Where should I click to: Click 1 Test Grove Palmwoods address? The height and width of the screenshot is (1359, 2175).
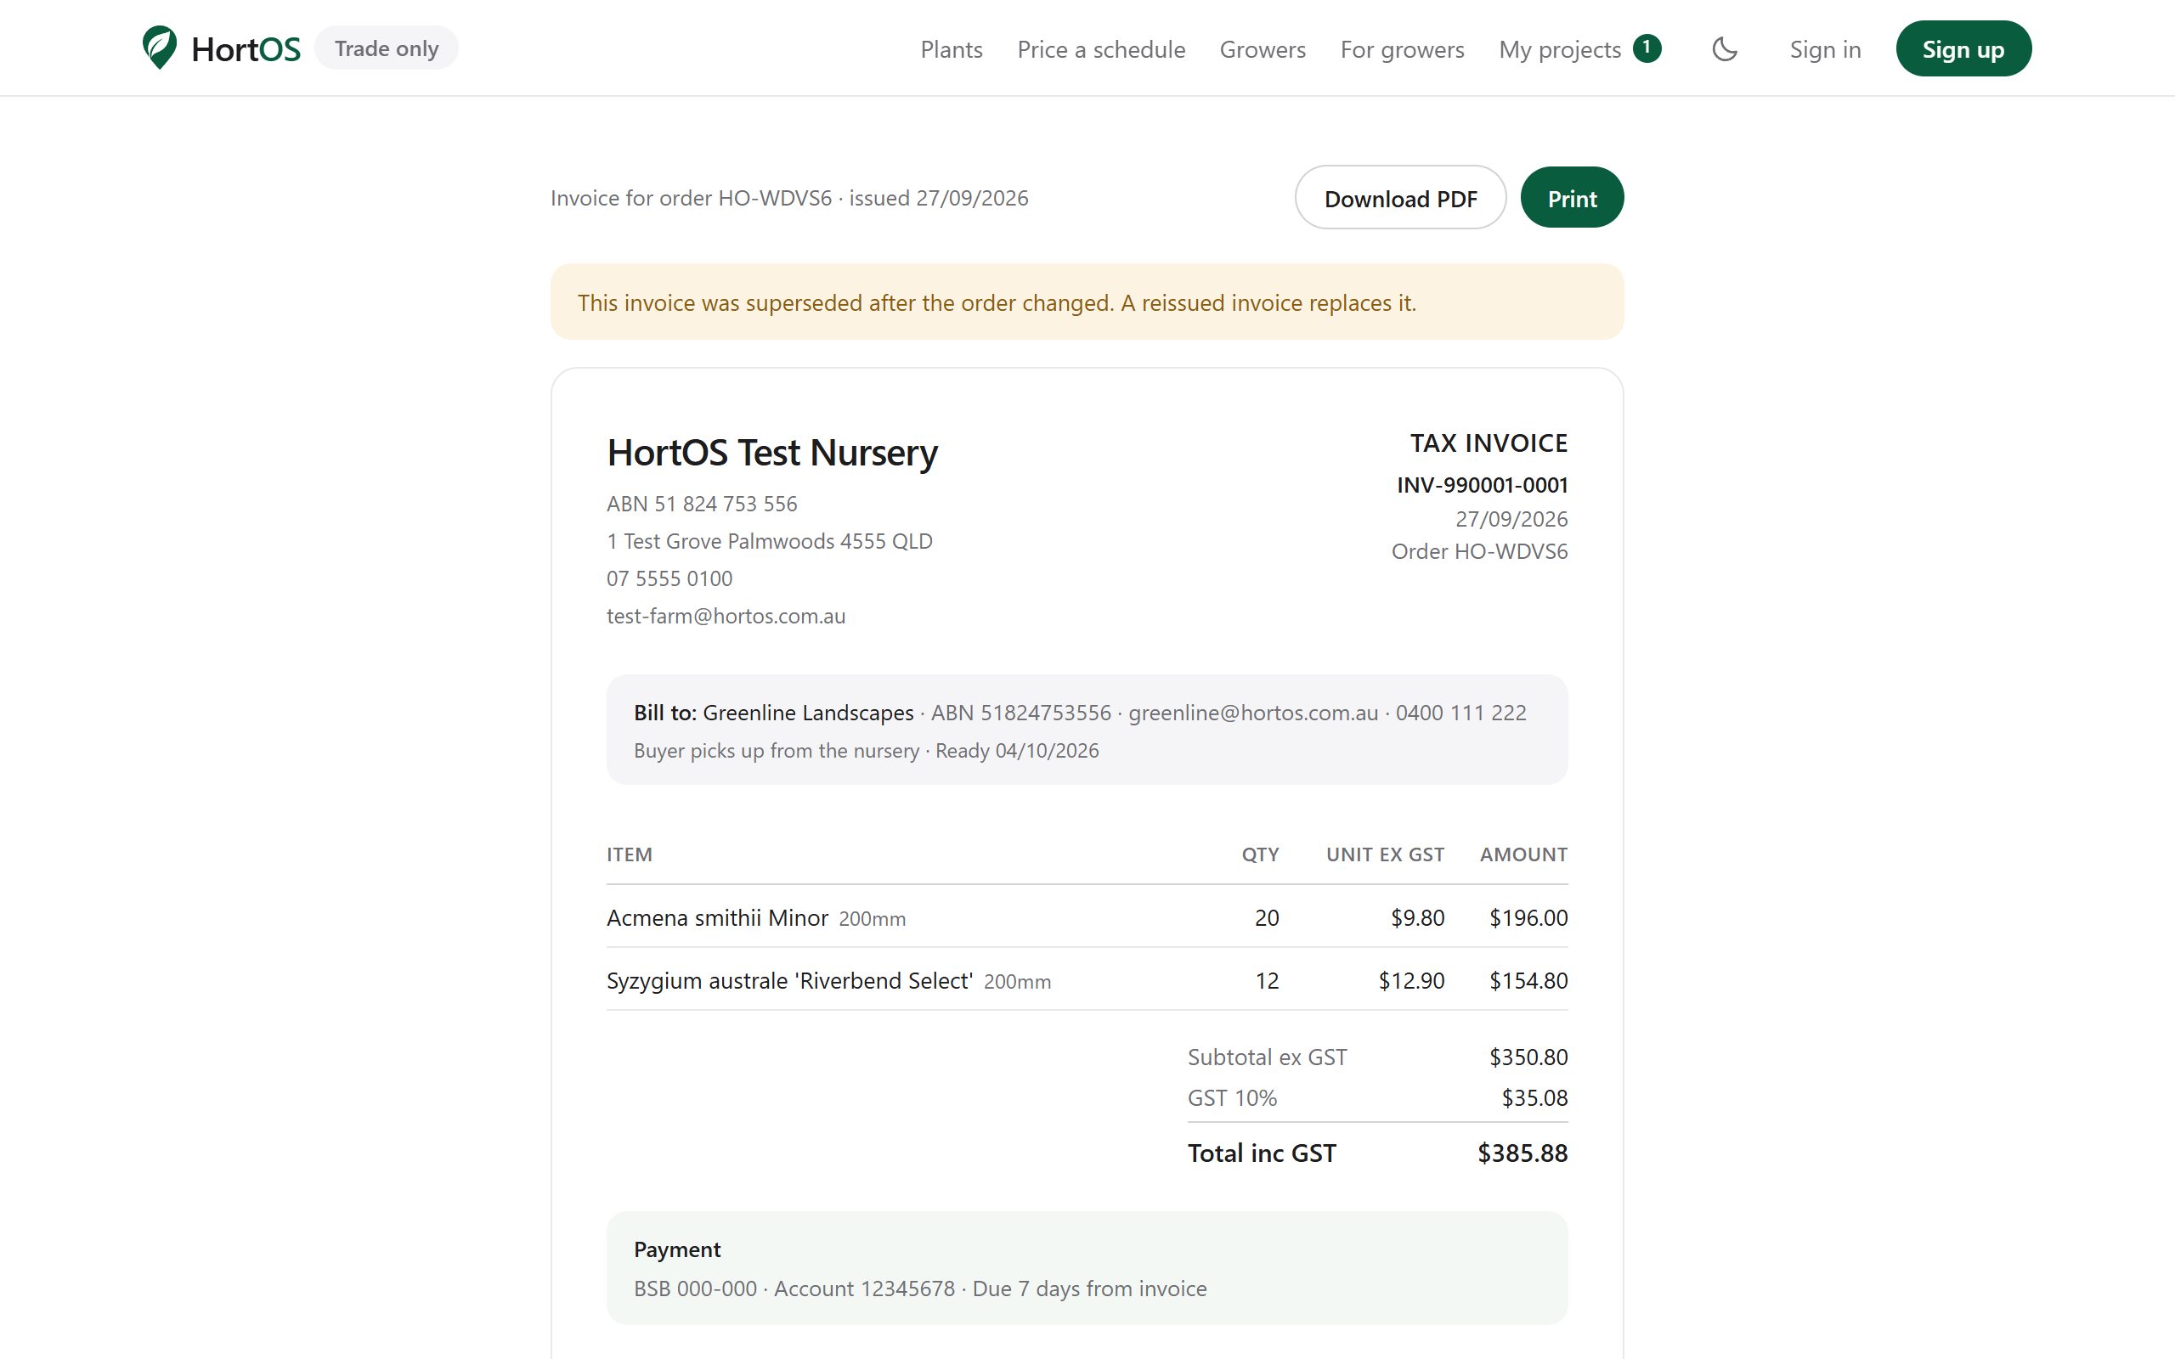click(x=770, y=542)
